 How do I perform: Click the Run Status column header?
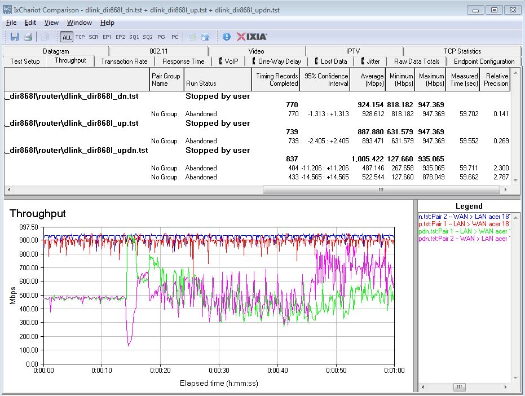[x=218, y=80]
